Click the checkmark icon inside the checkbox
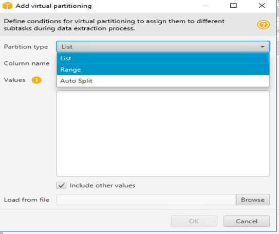 [x=61, y=186]
